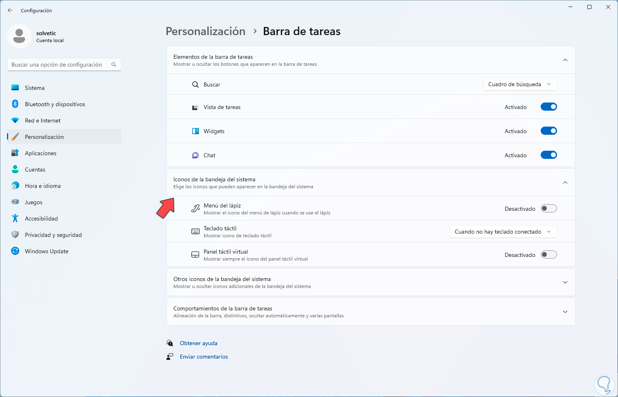Click the Obtener ayuda link
Screen dimensions: 618x397
[x=198, y=343]
